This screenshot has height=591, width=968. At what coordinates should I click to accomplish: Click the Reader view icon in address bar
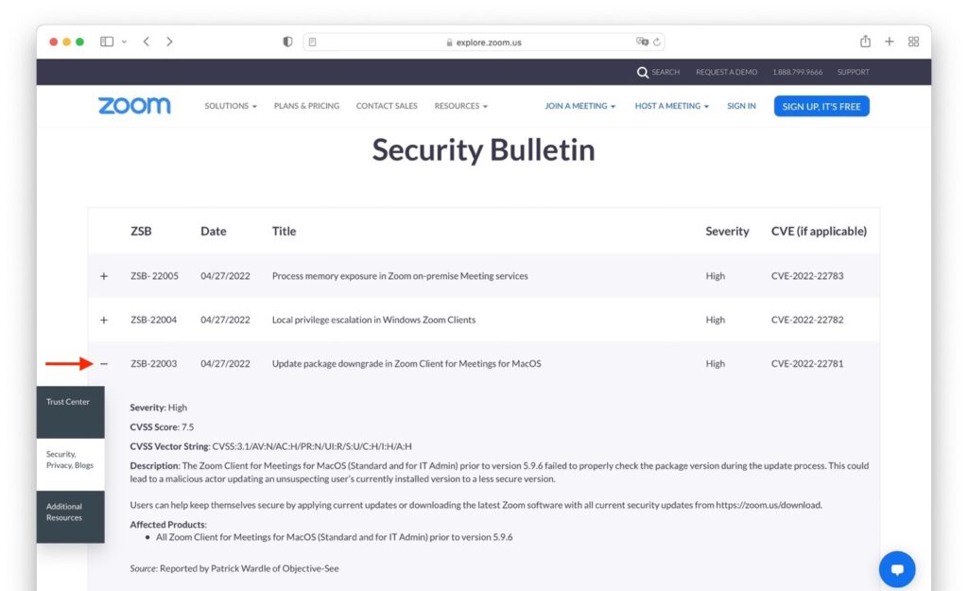313,42
